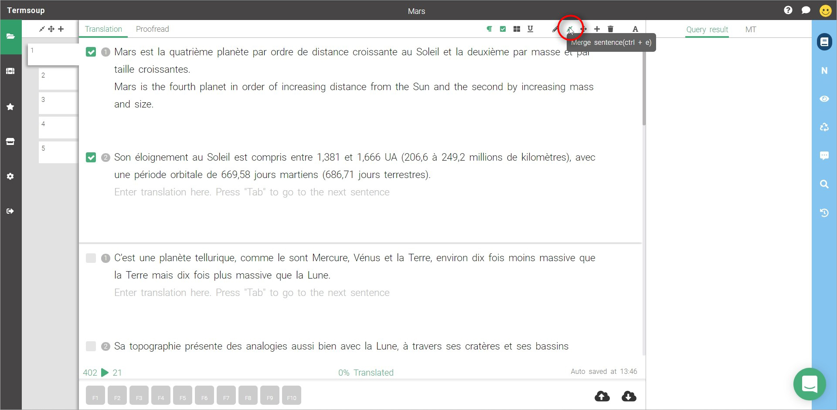Screen dimensions: 837x410
Task: Click the F10 shortcut button
Action: [292, 396]
